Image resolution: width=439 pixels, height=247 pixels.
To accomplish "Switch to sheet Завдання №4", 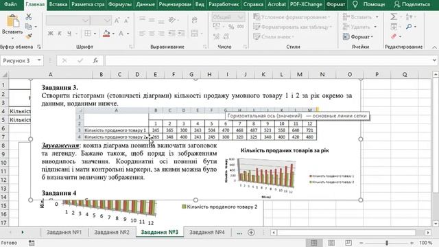I will pyautogui.click(x=207, y=232).
